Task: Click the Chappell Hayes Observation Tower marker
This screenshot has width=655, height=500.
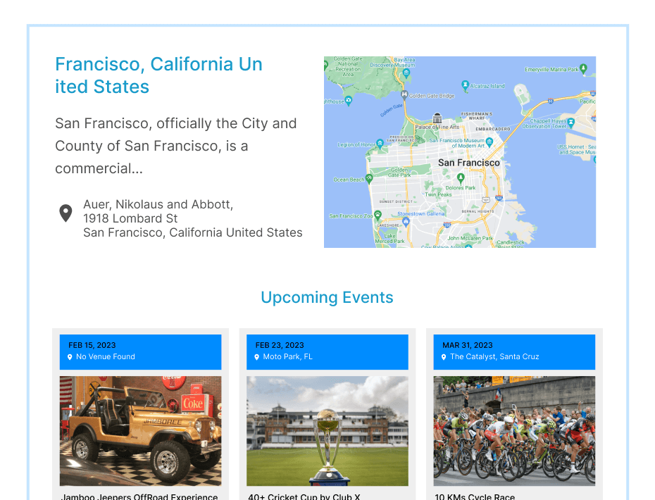Action: (571, 121)
